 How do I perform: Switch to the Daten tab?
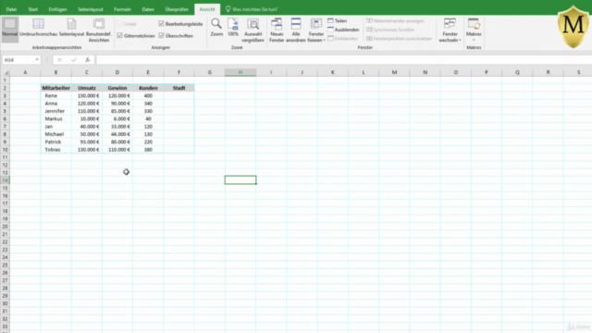click(x=148, y=9)
